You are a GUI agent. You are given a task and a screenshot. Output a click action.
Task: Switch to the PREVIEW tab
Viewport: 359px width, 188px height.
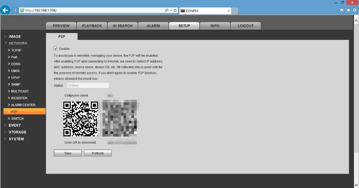click(61, 26)
